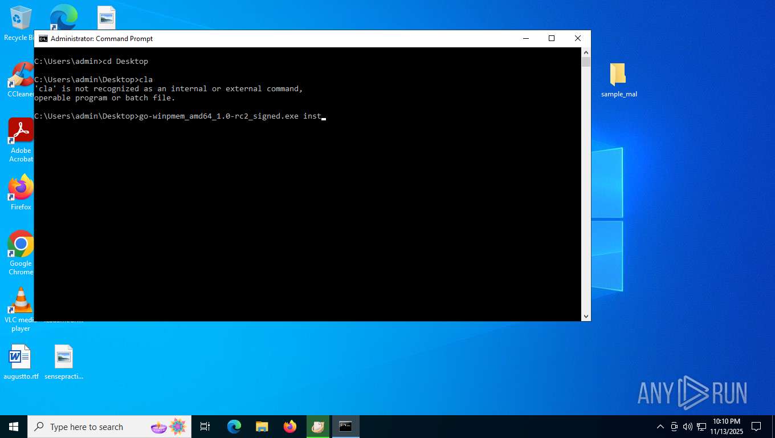The image size is (775, 438).
Task: Launch CCleaner from the desktop
Action: coord(21,79)
